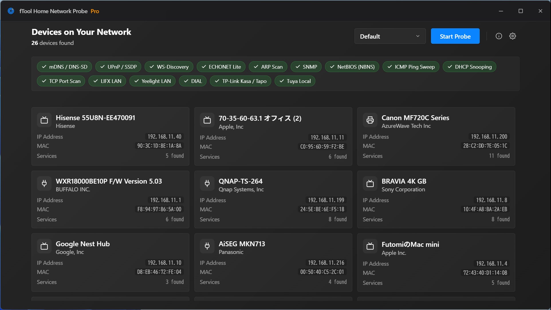
Task: Toggle the TCP Port Scan chip
Action: tap(61, 81)
